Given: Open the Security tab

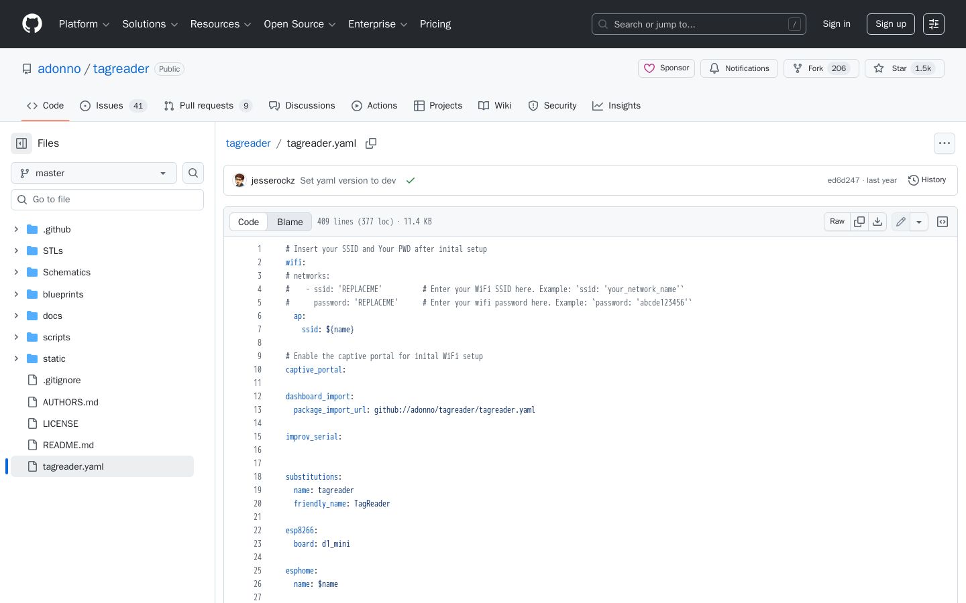Looking at the screenshot, I should coord(552,106).
